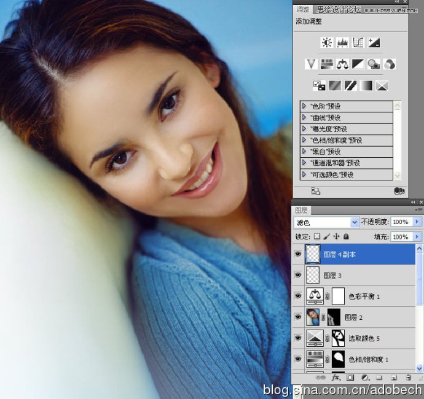Hide the 图层 4 副本 layer
The width and height of the screenshot is (424, 399).
(x=298, y=254)
